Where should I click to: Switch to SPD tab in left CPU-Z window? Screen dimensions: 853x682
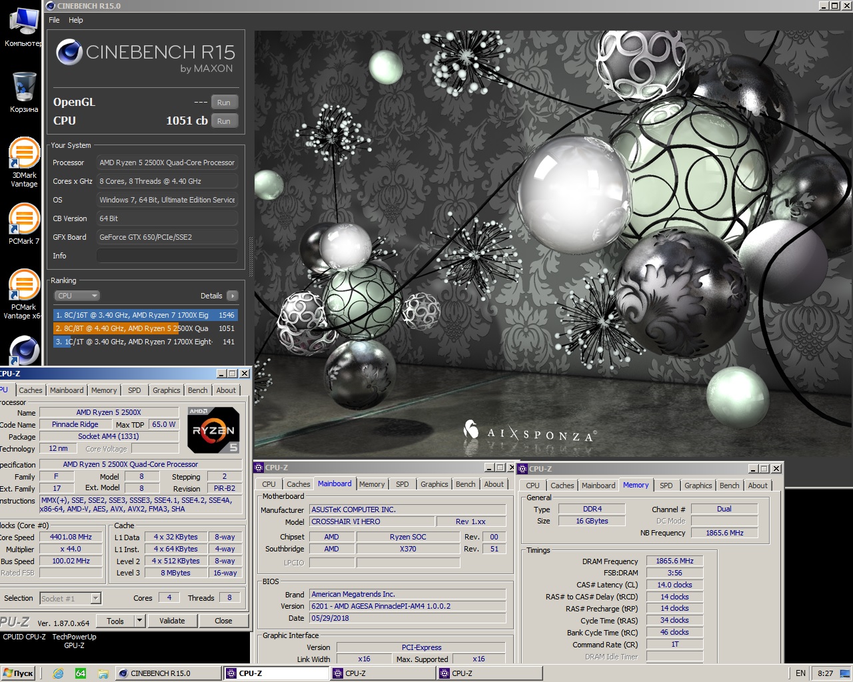pos(135,390)
